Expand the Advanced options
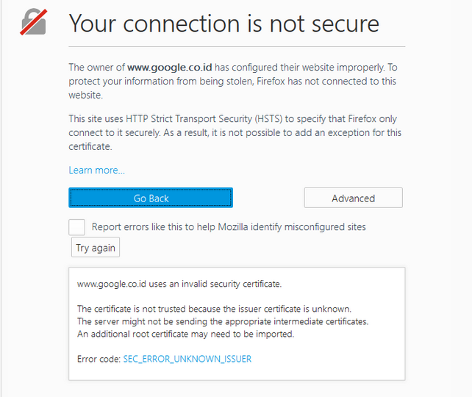The width and height of the screenshot is (472, 397). 353,198
